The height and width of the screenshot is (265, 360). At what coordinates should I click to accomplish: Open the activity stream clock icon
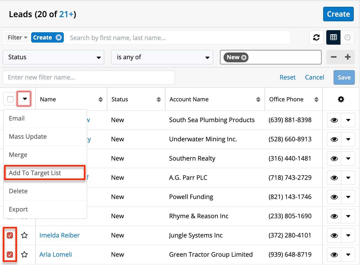click(x=348, y=38)
